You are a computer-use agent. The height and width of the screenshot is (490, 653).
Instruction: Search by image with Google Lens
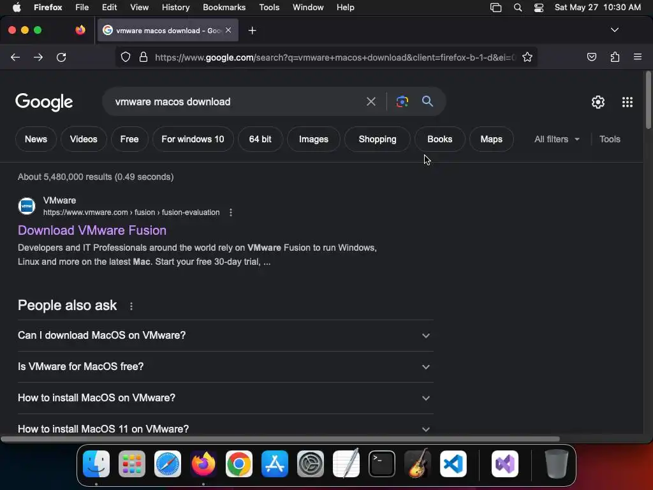click(x=402, y=101)
